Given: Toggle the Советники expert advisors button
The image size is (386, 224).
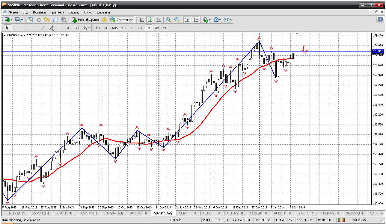Looking at the screenshot, I should pyautogui.click(x=122, y=20).
